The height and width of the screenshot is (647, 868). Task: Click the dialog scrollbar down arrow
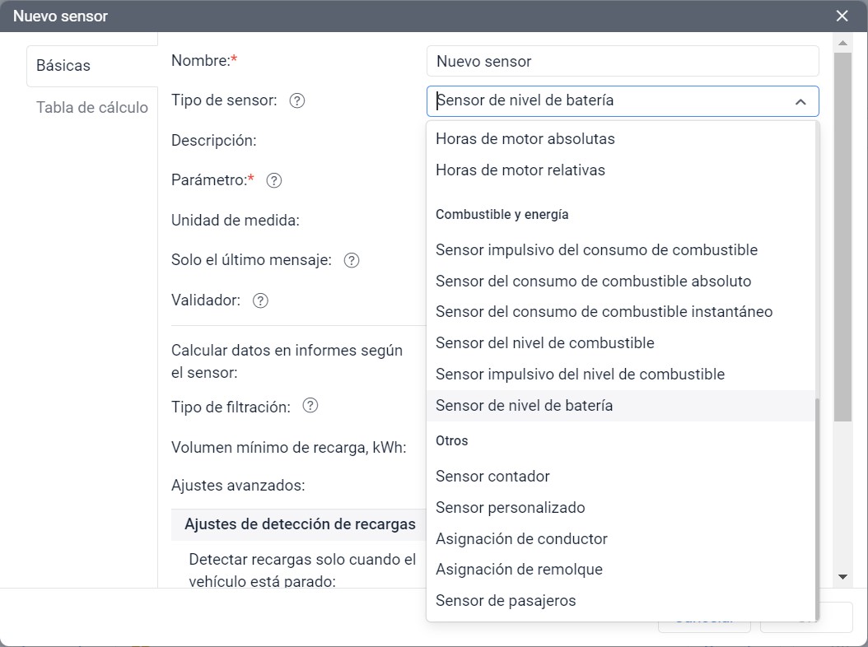pos(842,577)
